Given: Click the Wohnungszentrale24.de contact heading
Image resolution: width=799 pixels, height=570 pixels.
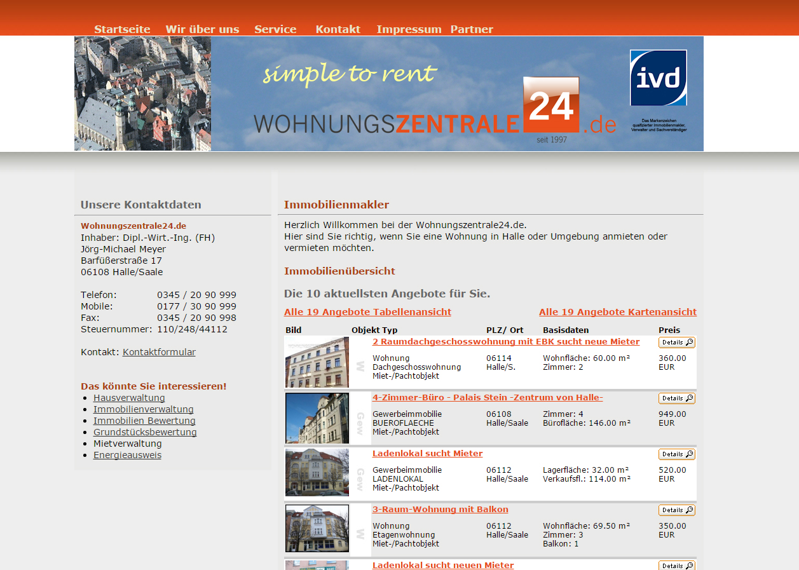Looking at the screenshot, I should (133, 226).
